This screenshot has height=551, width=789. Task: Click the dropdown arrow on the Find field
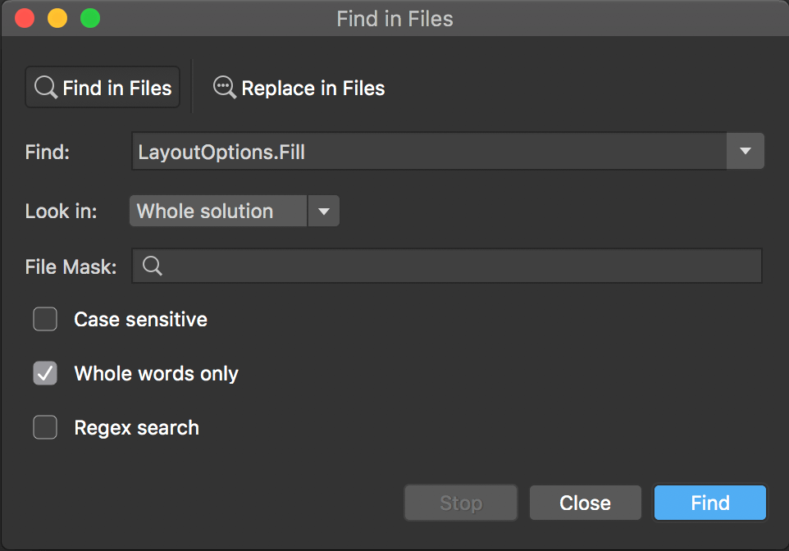tap(745, 151)
